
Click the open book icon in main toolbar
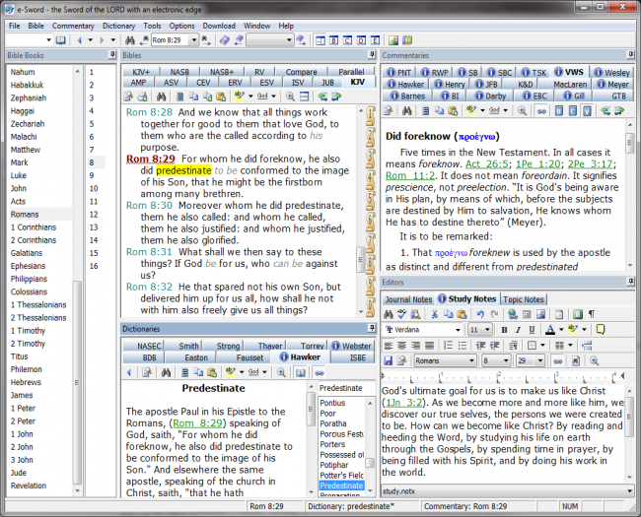pos(61,40)
